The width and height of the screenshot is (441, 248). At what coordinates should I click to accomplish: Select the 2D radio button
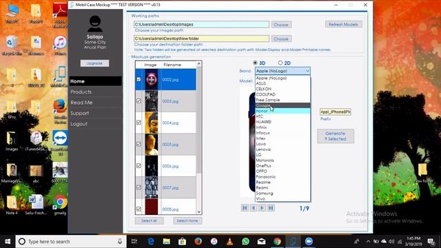tap(280, 63)
